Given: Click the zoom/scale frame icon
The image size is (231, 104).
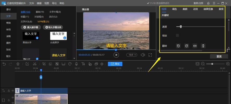Looking at the screenshot, I should 50,64.
